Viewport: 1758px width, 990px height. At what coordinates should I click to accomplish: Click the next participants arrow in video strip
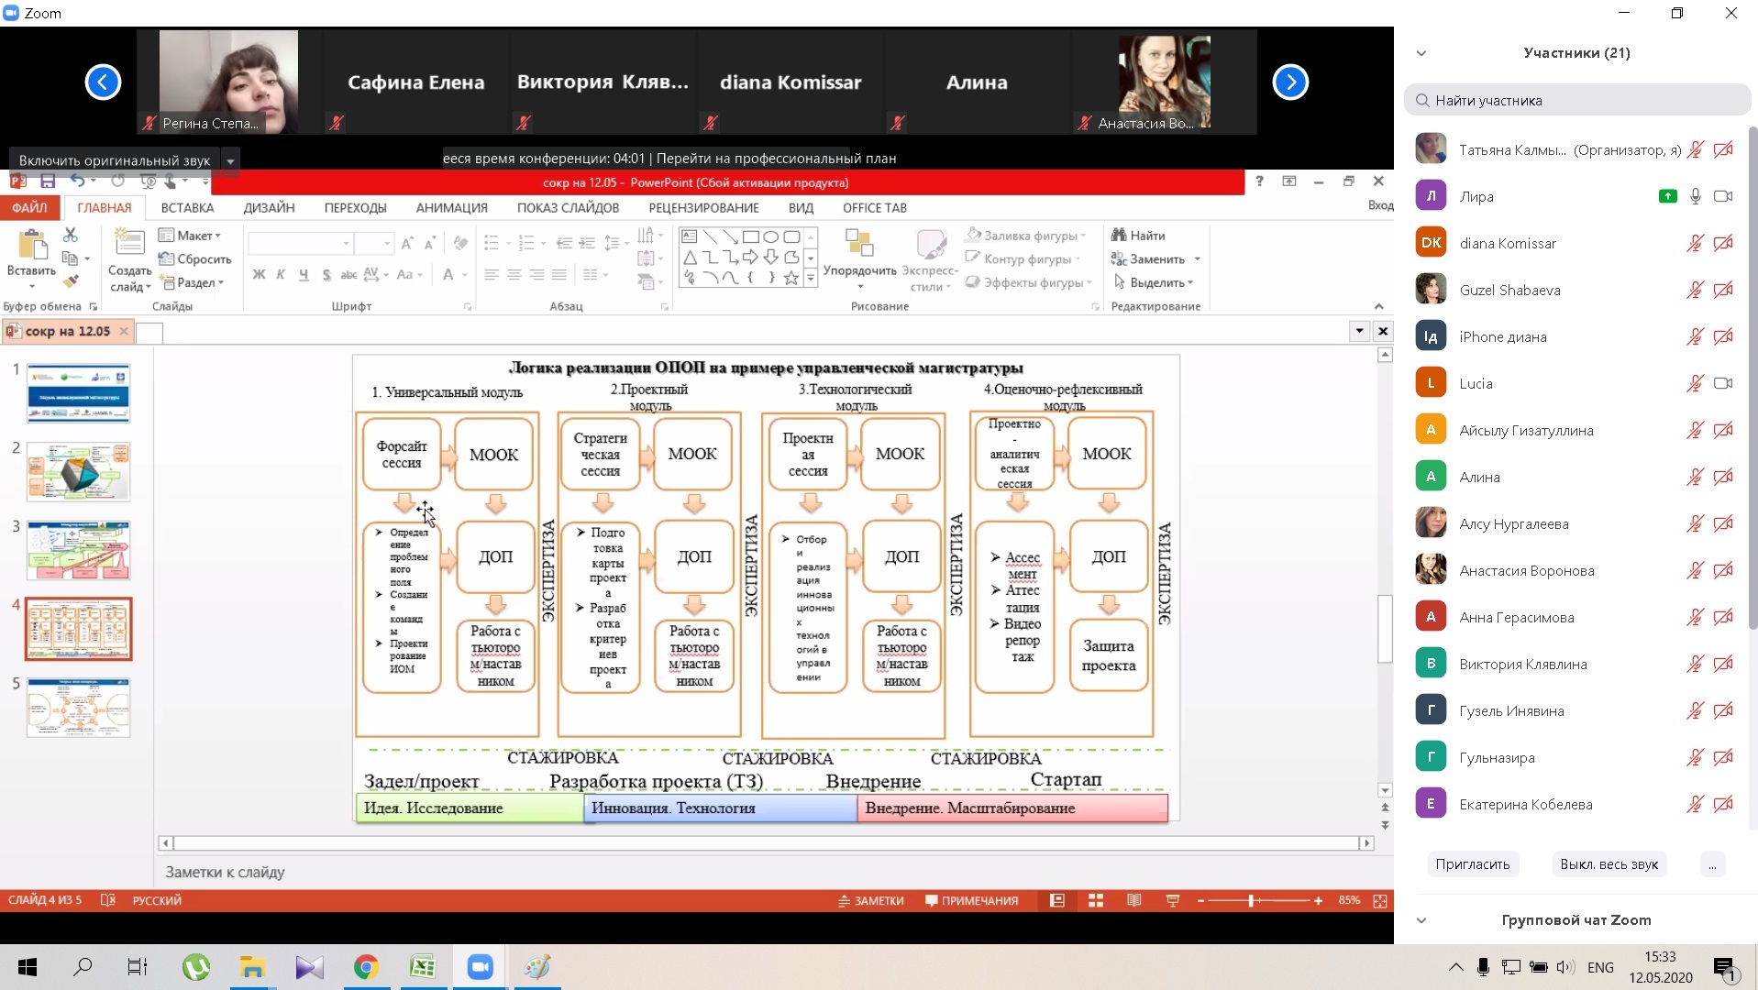(1289, 82)
